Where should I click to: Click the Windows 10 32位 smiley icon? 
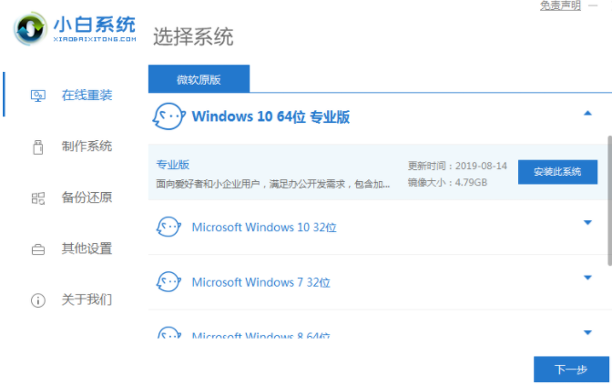point(168,227)
